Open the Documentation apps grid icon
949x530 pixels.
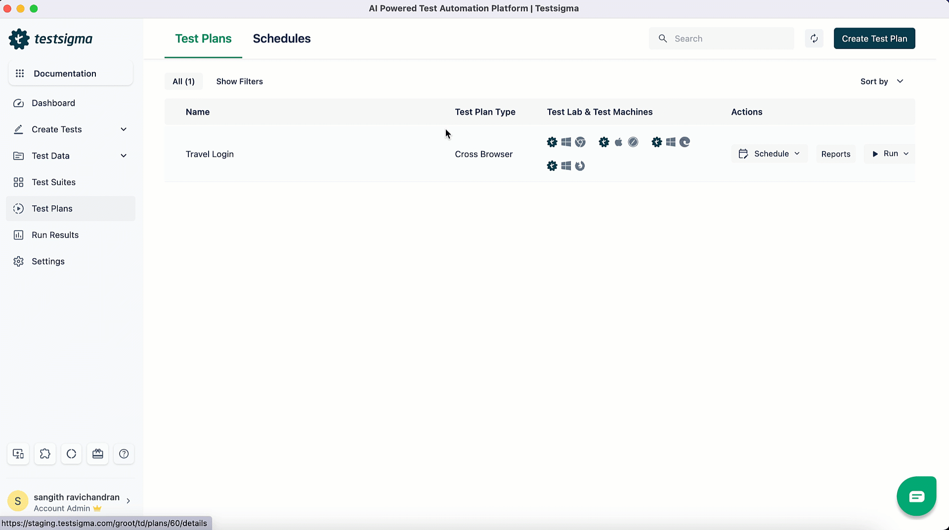(x=20, y=74)
